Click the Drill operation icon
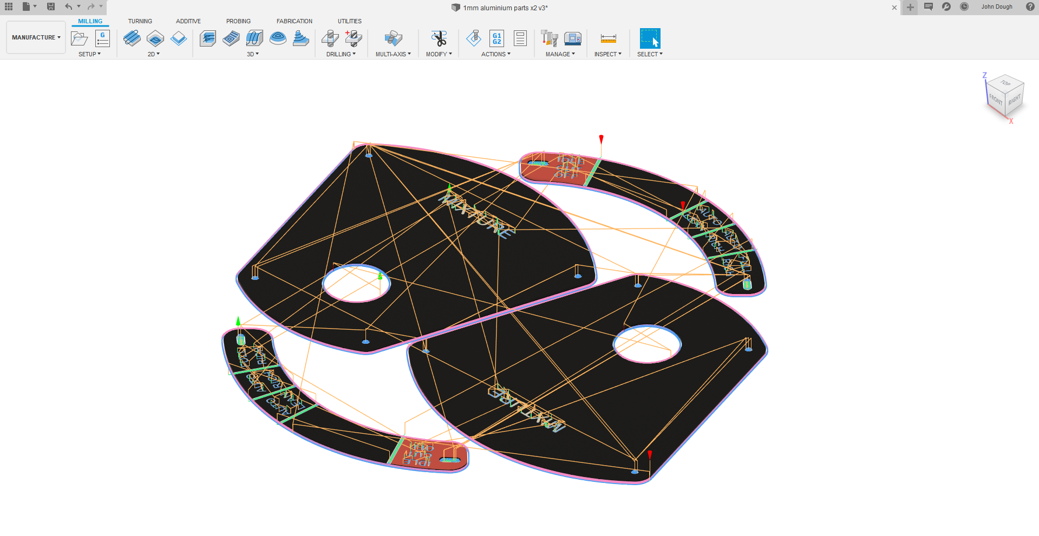 [x=330, y=38]
